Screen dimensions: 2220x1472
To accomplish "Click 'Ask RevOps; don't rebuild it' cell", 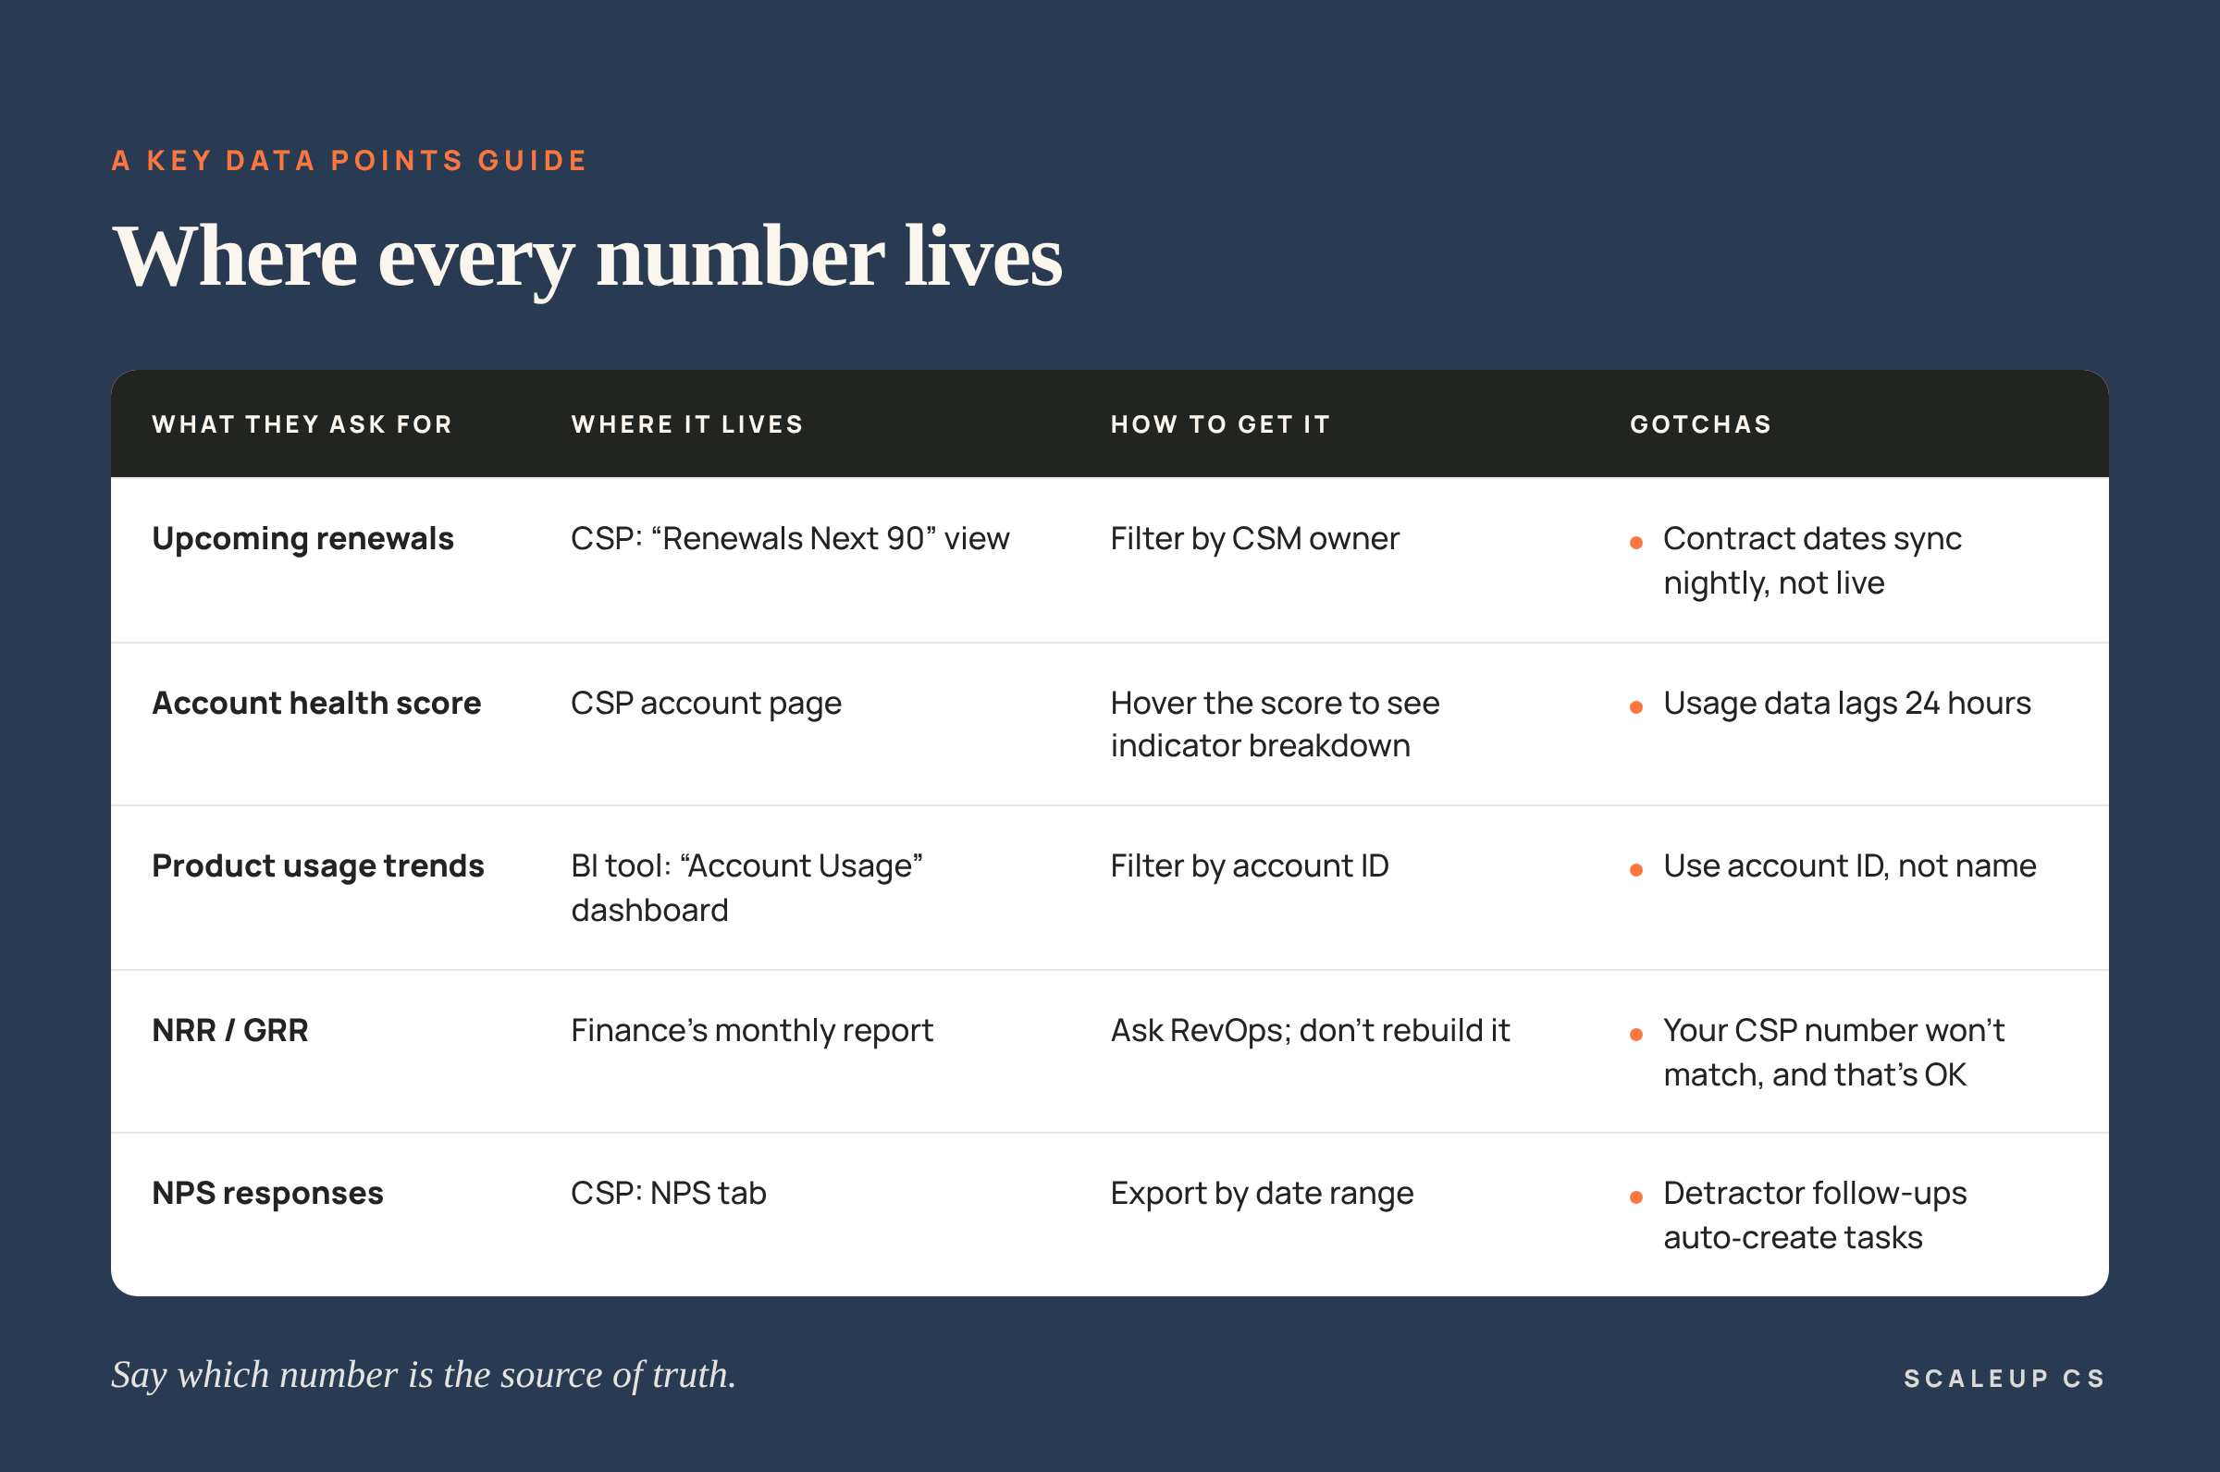I will pyautogui.click(x=1310, y=1031).
